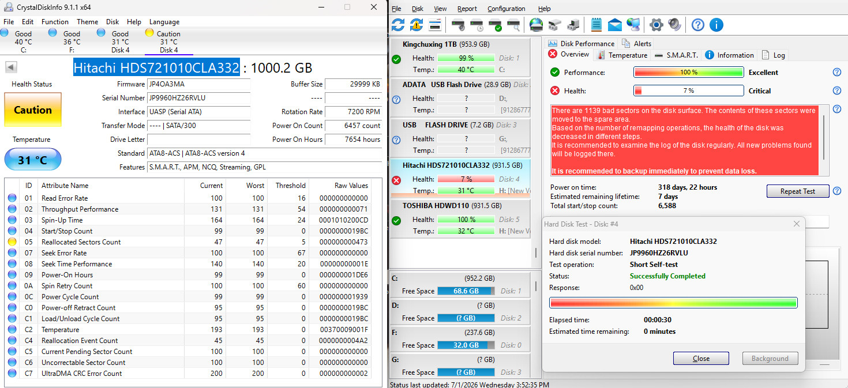848x388 pixels.
Task: Click the help icon beside the Performance bar
Action: (x=836, y=73)
